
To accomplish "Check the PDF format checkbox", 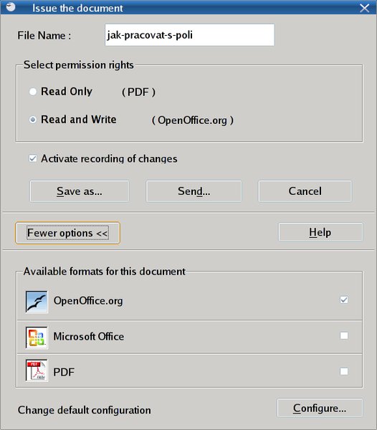I will coord(344,371).
